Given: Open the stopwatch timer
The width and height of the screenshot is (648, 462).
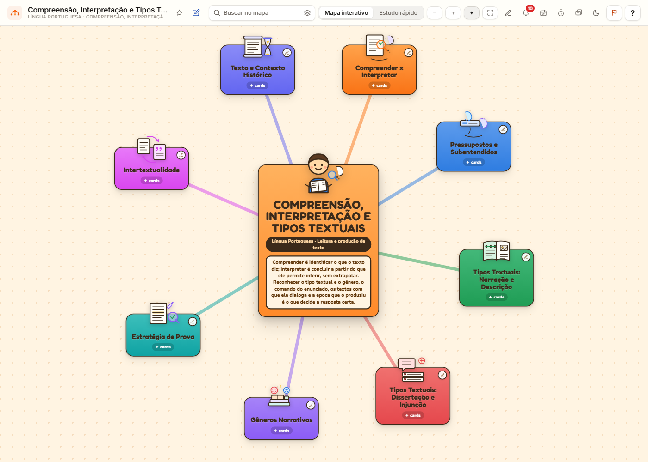Looking at the screenshot, I should point(561,13).
